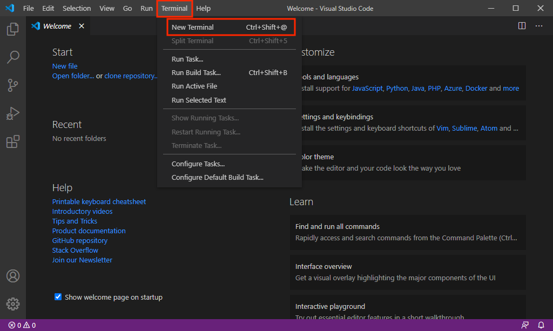Select Run Active File menu entry
Image resolution: width=553 pixels, height=331 pixels.
coord(229,86)
